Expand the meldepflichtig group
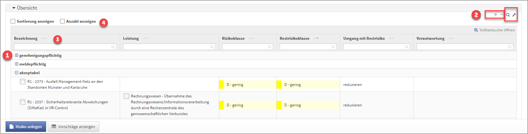This screenshot has width=528, height=134. (16, 64)
